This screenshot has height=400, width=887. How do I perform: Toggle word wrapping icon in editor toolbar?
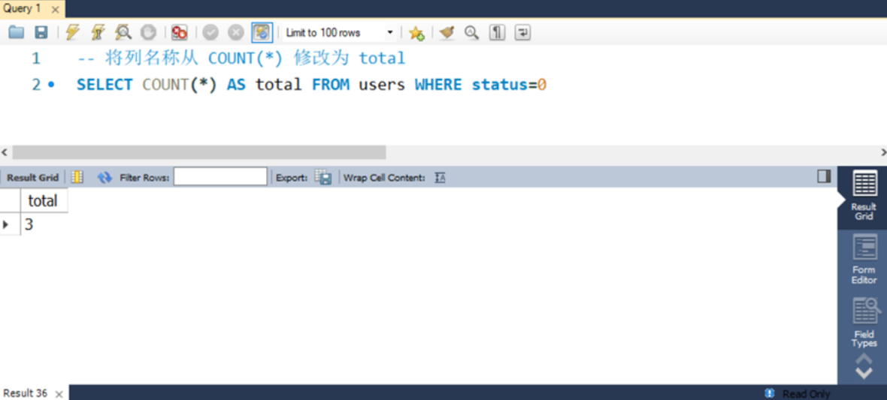pyautogui.click(x=522, y=33)
